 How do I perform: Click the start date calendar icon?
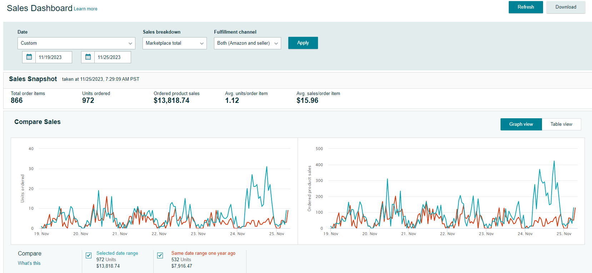(x=29, y=57)
